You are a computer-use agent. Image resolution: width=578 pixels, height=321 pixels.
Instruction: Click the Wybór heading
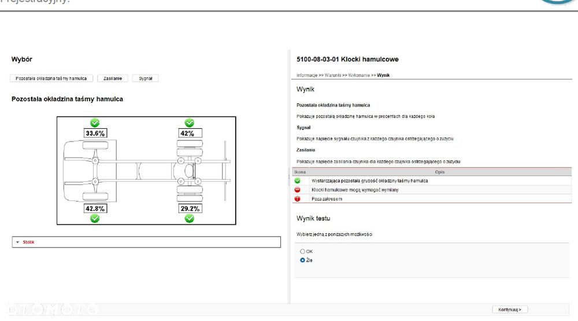click(x=22, y=59)
